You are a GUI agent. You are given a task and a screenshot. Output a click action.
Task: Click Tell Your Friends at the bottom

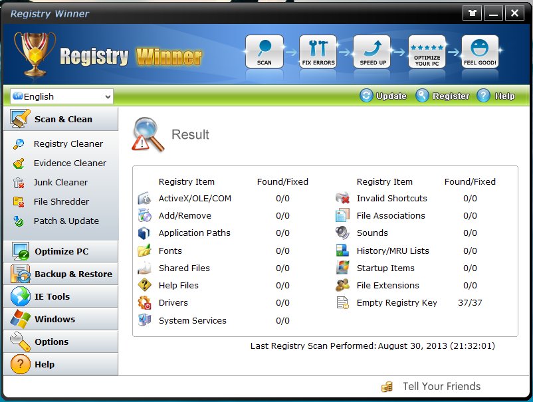(442, 386)
